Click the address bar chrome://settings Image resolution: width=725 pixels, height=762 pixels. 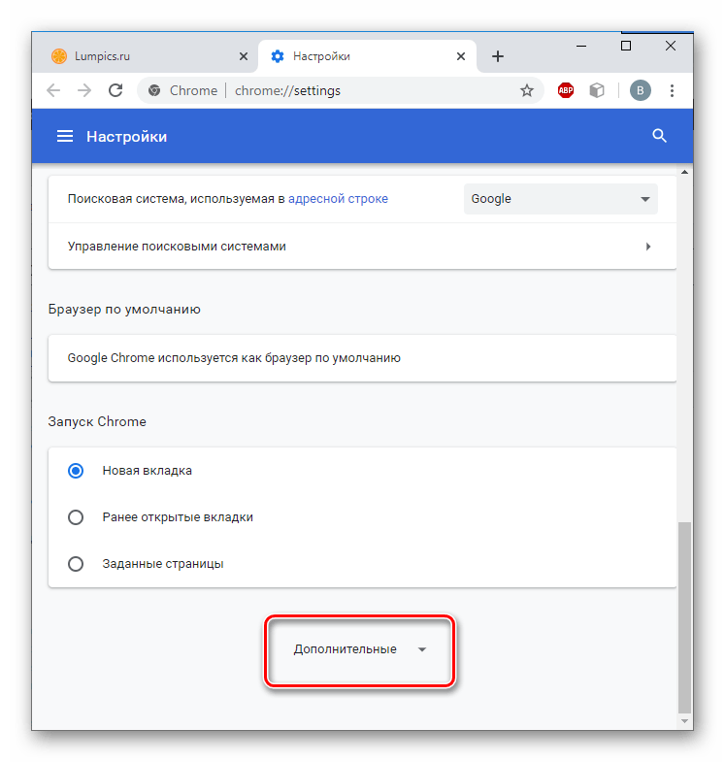pyautogui.click(x=340, y=90)
